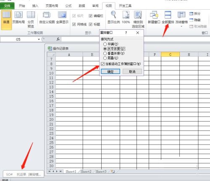
Task: Open the 审阅 review tab
Action: (x=95, y=6)
